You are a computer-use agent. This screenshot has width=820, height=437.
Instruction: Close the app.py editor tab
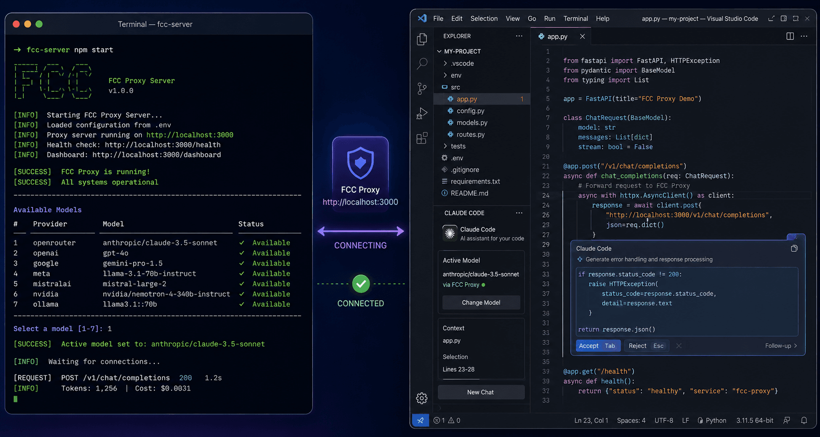click(582, 36)
